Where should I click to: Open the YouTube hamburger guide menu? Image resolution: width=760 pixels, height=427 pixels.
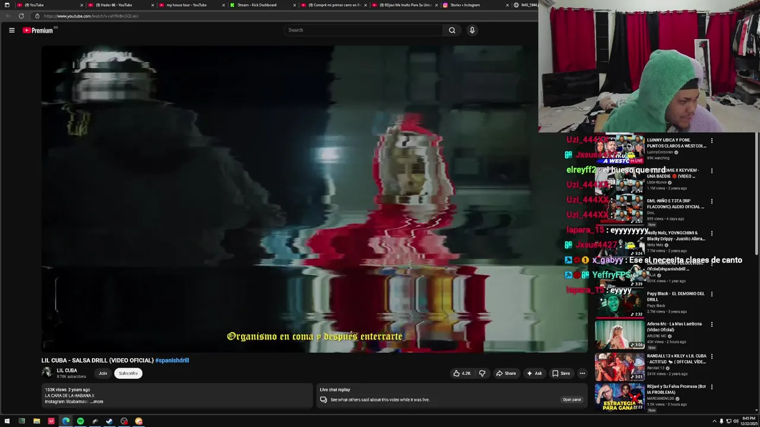[11, 30]
